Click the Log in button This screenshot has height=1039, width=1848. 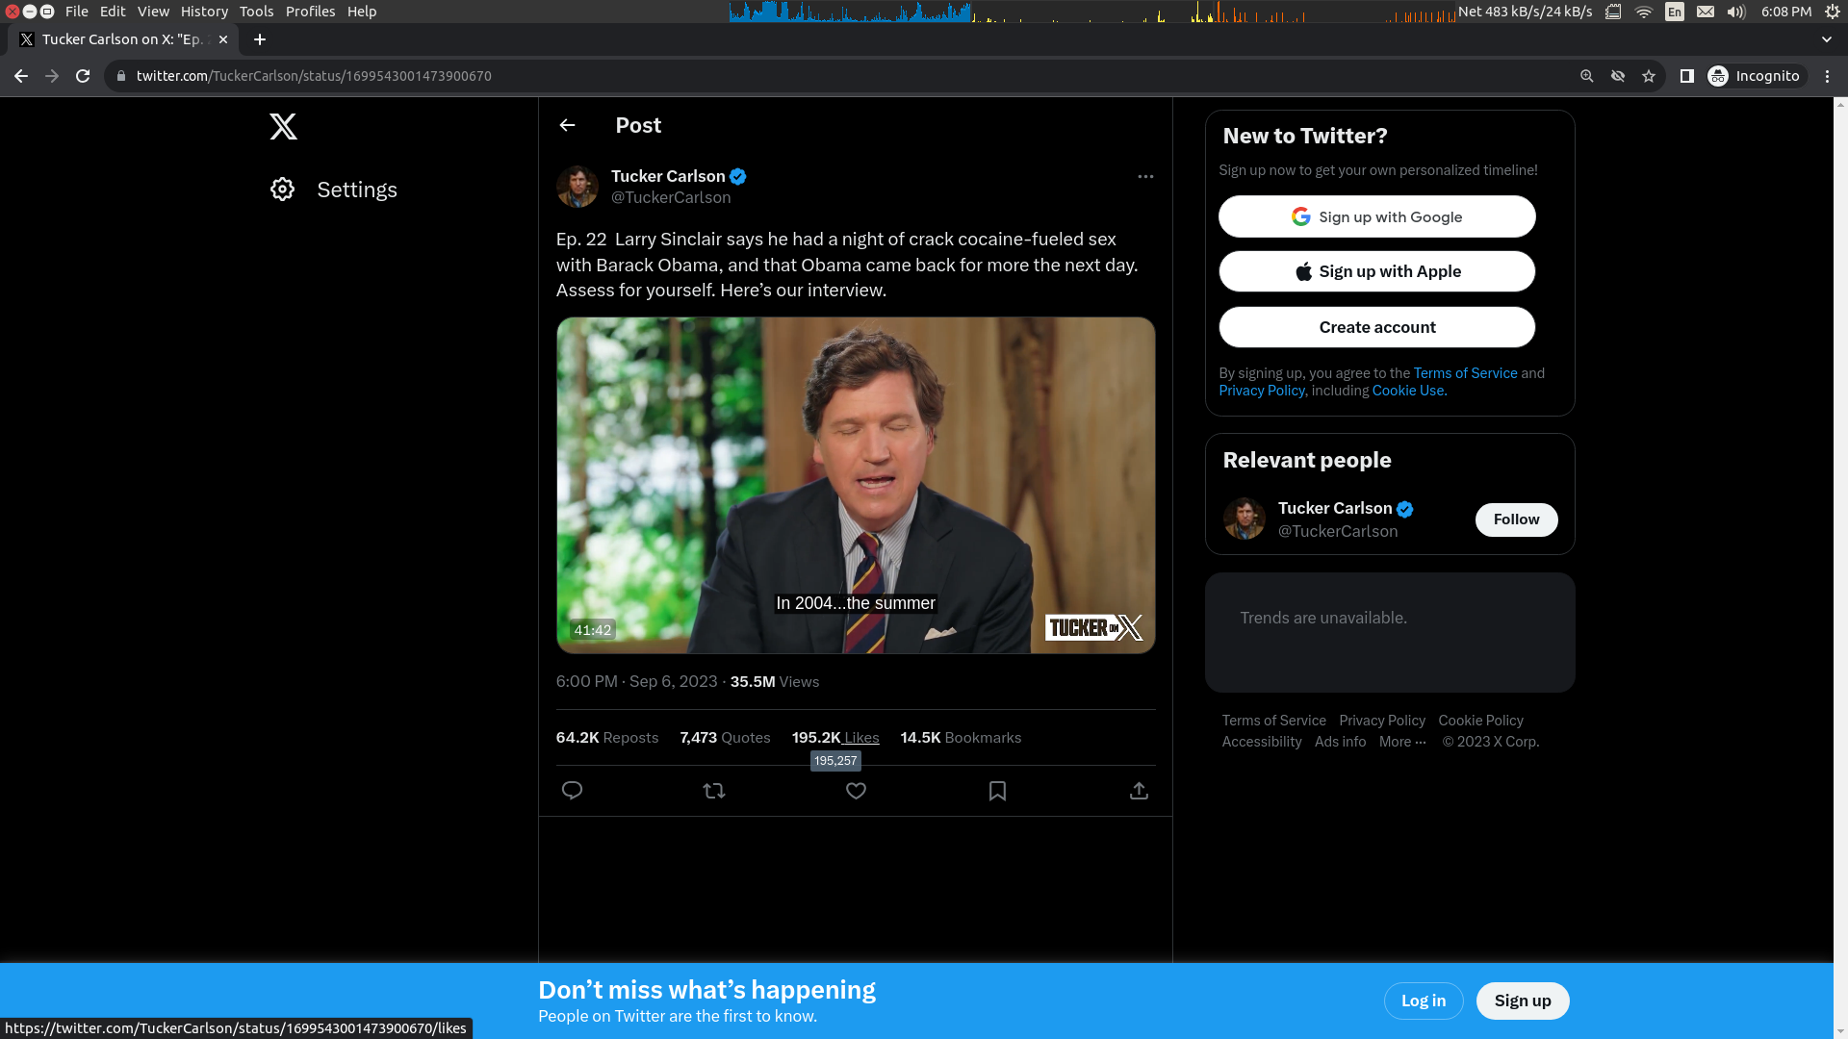point(1424,1001)
